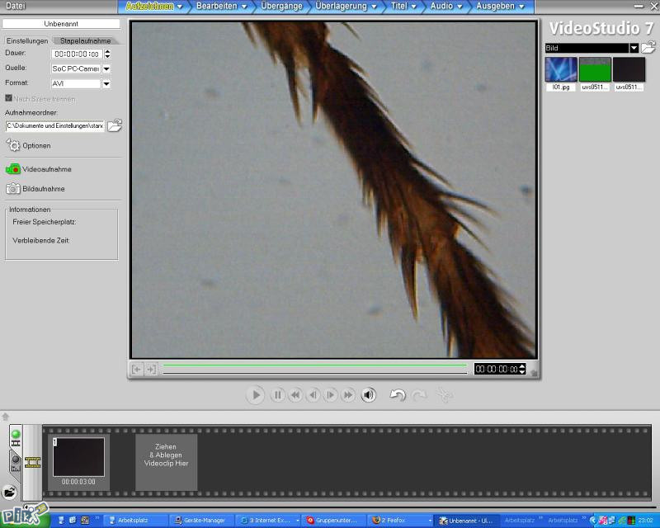This screenshot has height=528, width=660.
Task: Switch to storyboard view mode
Action: click(16, 437)
